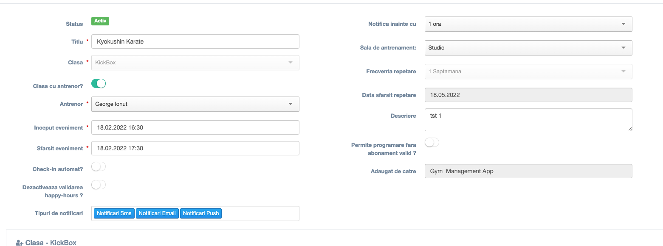Image resolution: width=663 pixels, height=246 pixels.
Task: Click the Inceput eveniment date field
Action: (195, 127)
